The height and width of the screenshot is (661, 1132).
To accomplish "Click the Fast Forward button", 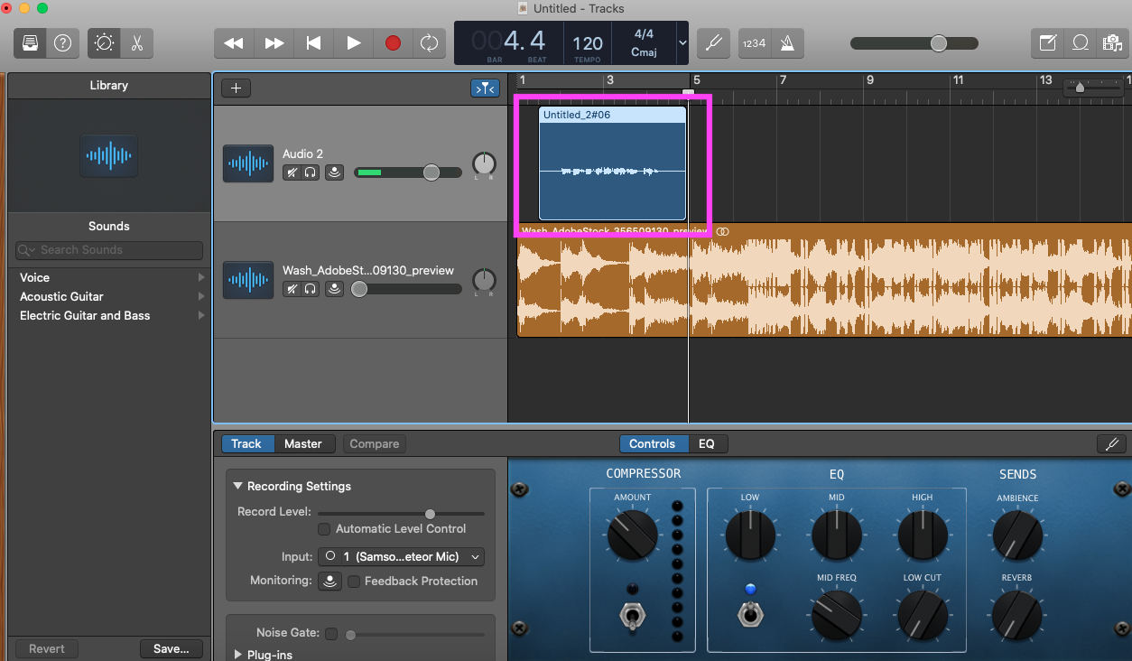I will (274, 42).
